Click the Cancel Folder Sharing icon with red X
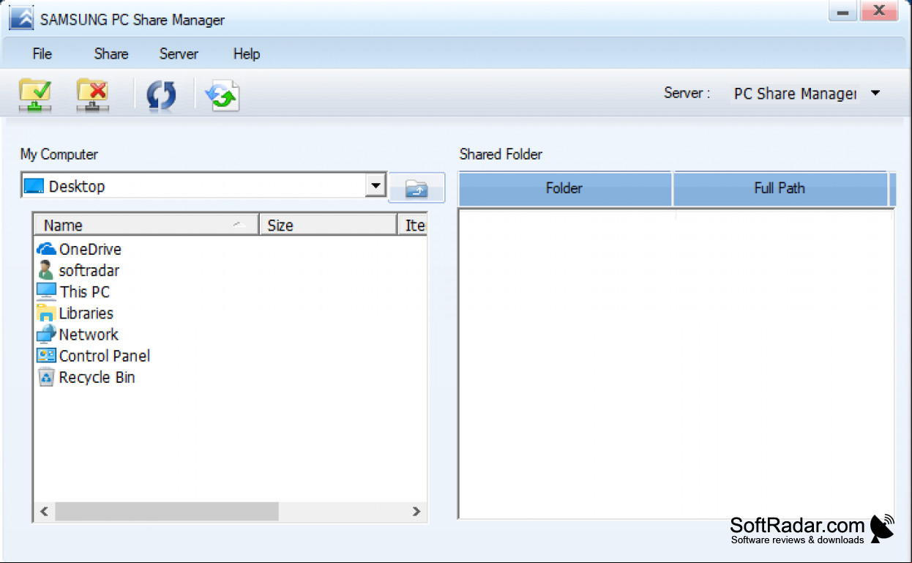 point(93,95)
